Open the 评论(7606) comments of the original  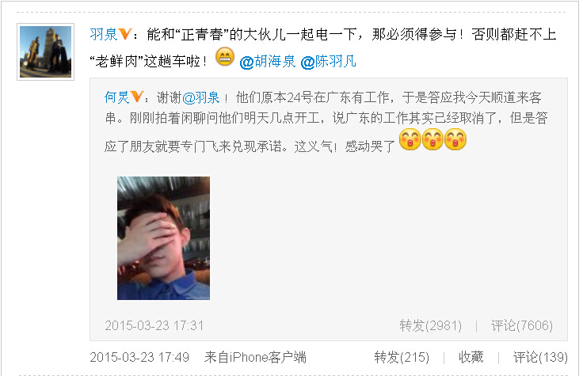(x=522, y=325)
